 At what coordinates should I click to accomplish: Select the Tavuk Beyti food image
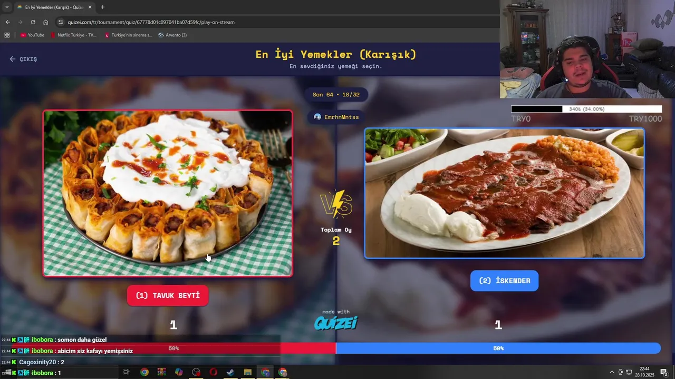point(168,193)
